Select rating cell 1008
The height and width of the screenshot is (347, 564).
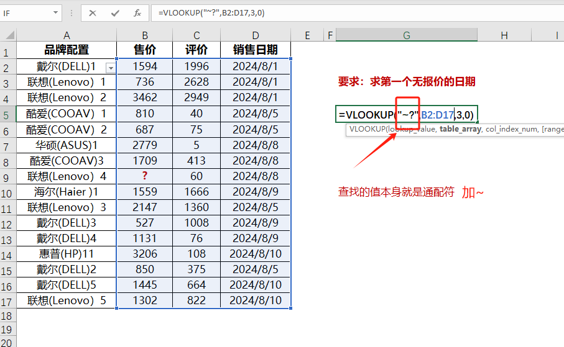(196, 223)
